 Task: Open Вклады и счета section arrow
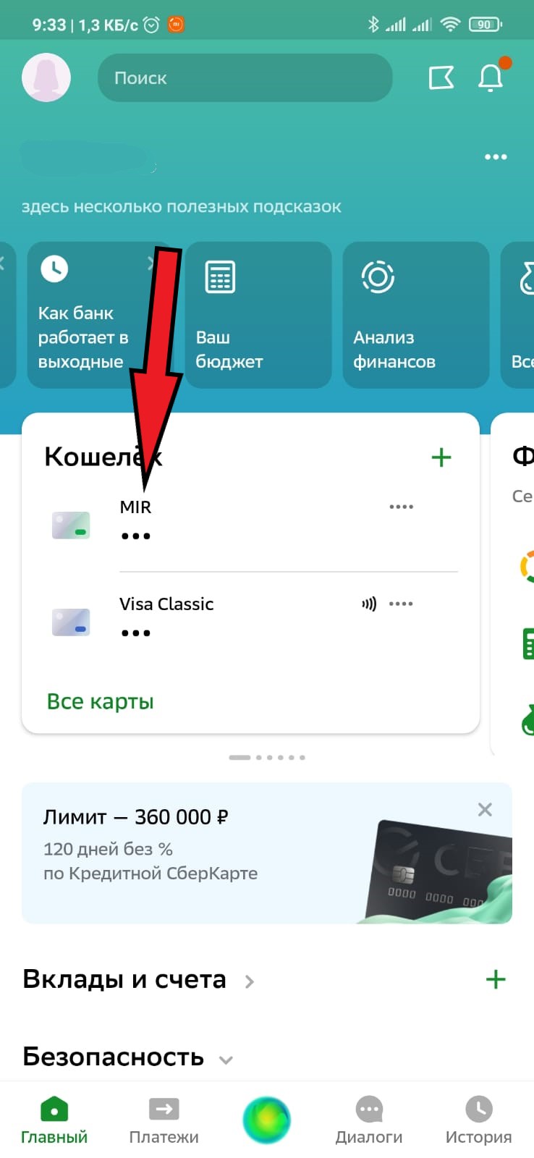click(x=250, y=981)
